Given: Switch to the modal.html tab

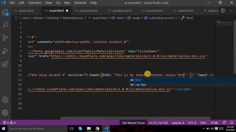Looking at the screenshot, I should point(155,11).
